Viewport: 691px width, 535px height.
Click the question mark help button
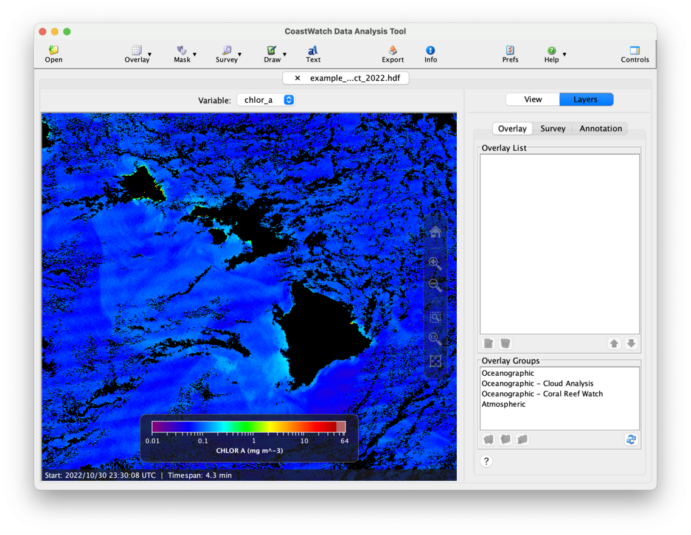point(486,461)
